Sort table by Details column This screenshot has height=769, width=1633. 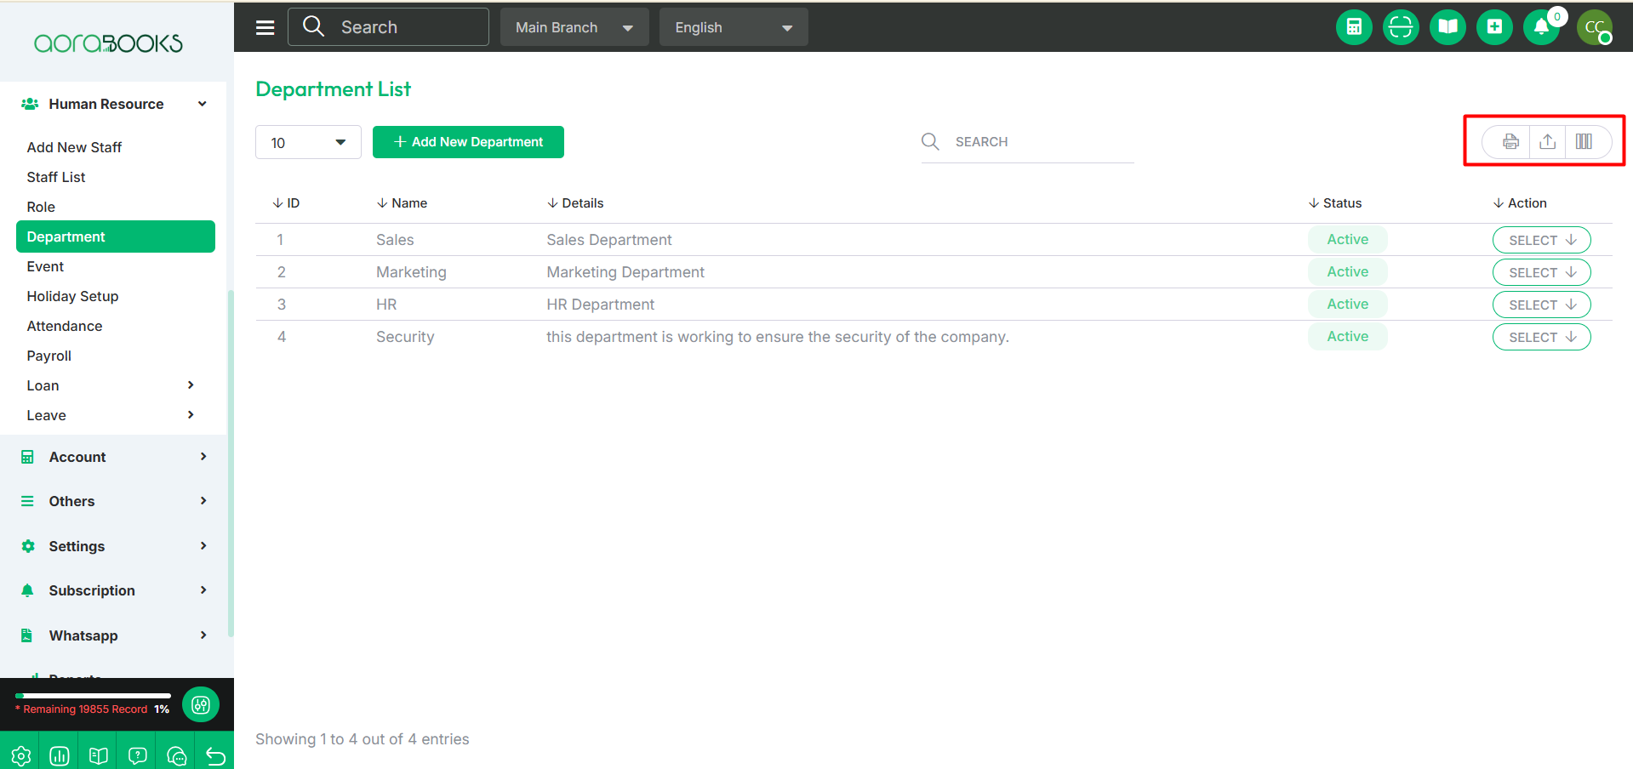(575, 203)
